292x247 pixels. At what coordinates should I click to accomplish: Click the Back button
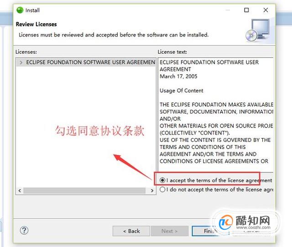click(131, 231)
